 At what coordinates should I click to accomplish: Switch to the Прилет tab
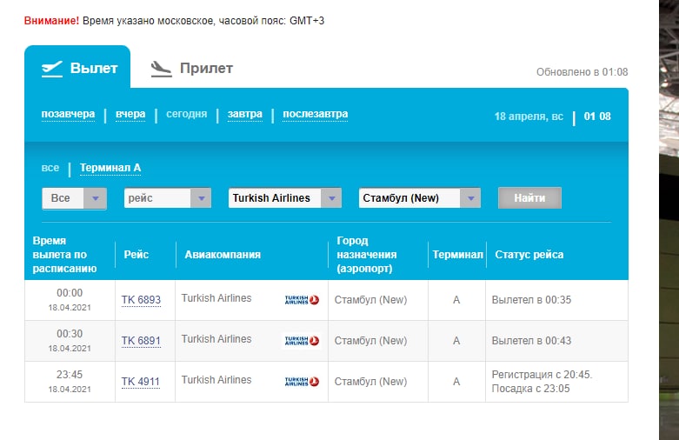[x=192, y=69]
